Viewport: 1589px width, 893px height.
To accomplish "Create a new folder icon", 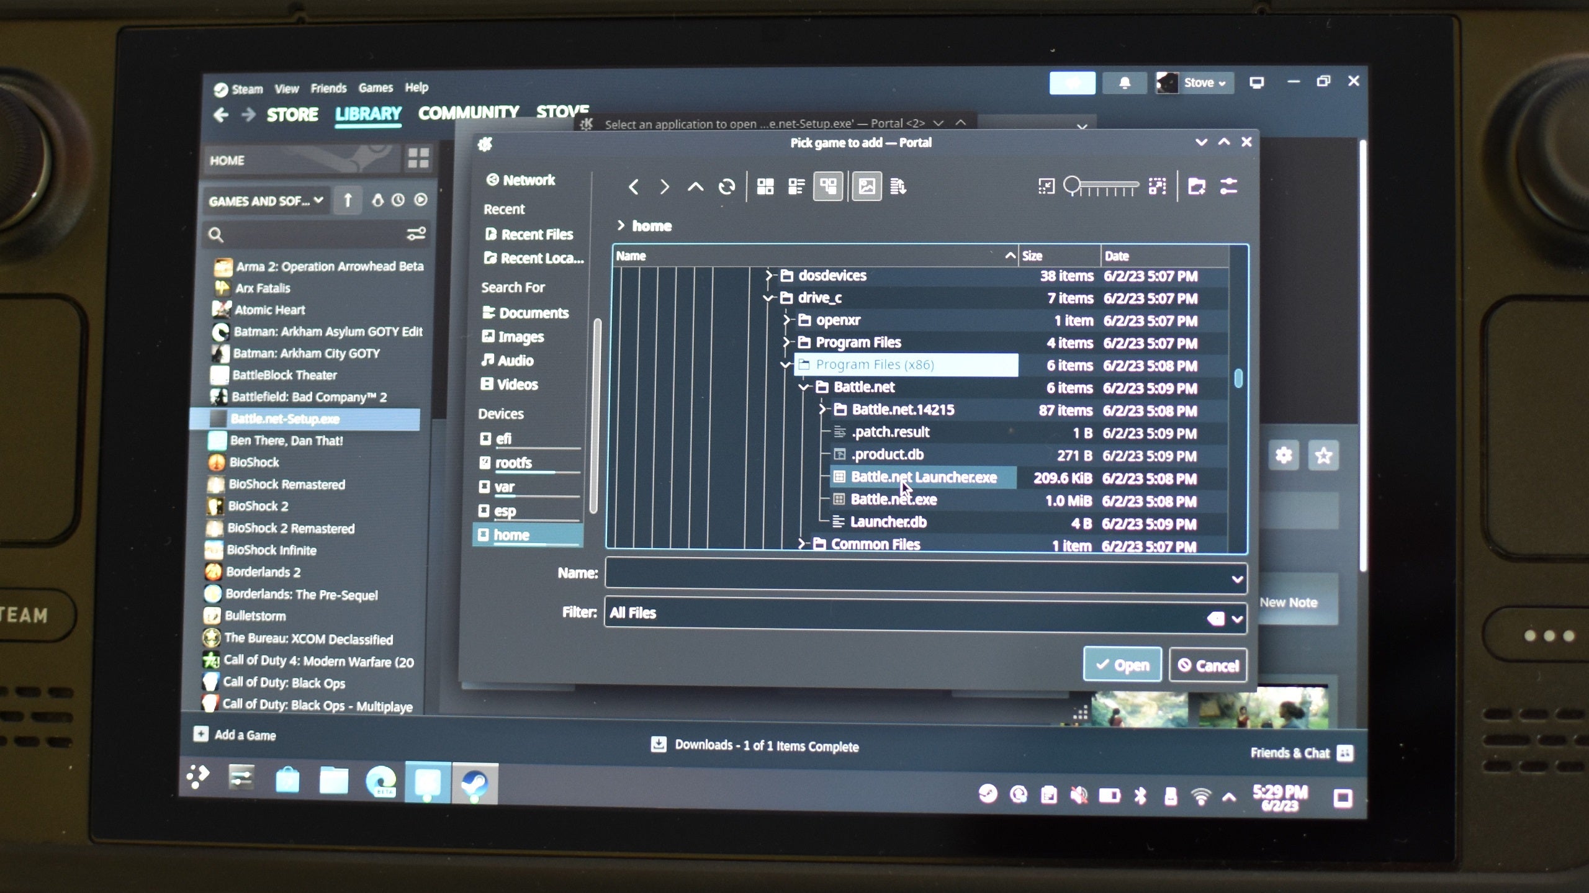I will (x=1196, y=186).
